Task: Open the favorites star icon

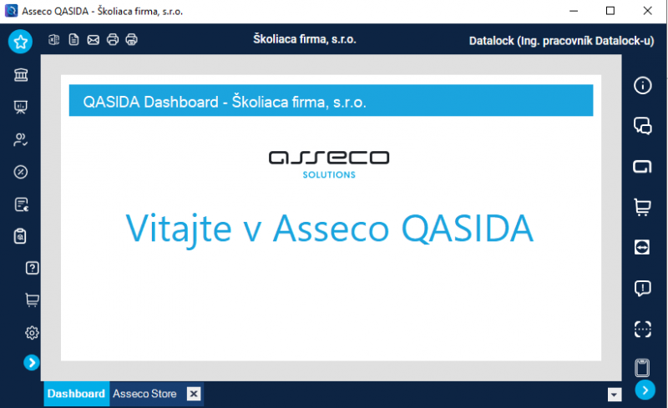Action: click(x=20, y=42)
